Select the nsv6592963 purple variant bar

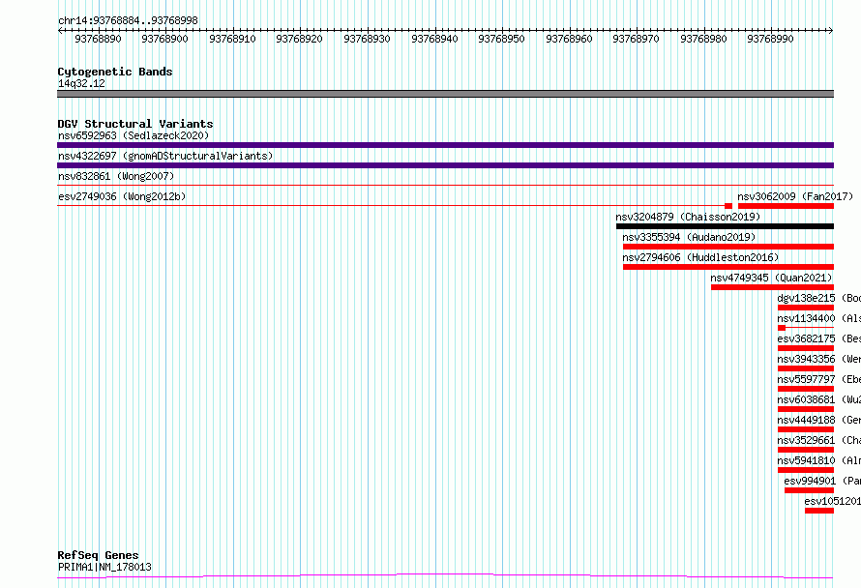click(x=445, y=145)
